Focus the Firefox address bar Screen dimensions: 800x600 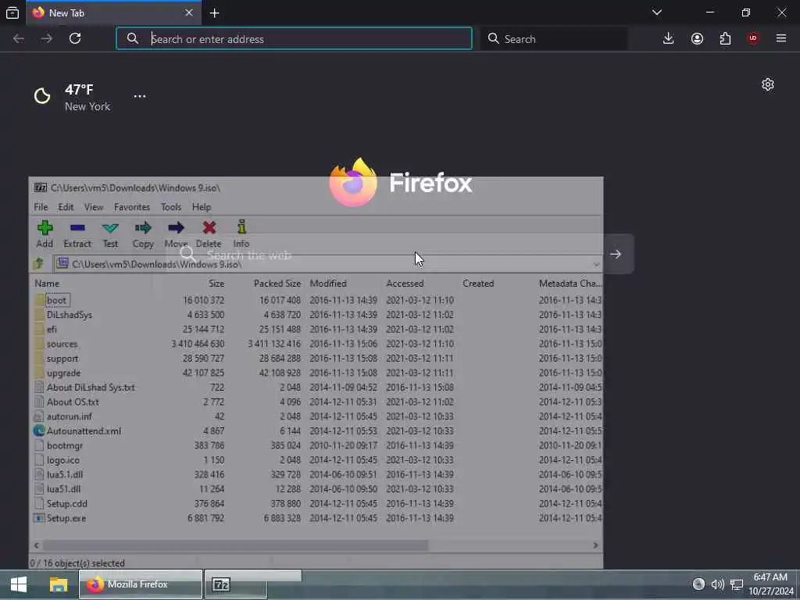[x=294, y=39]
